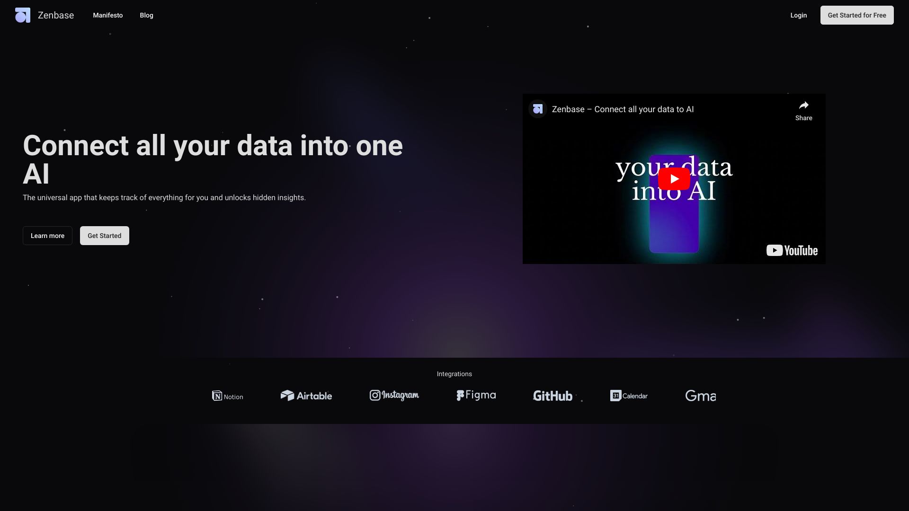
Task: Click the Airtable integration icon
Action: pos(306,395)
